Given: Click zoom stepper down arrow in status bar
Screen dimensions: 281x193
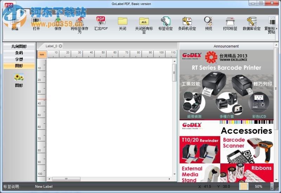Looking at the screenshot, I should pos(272,188).
